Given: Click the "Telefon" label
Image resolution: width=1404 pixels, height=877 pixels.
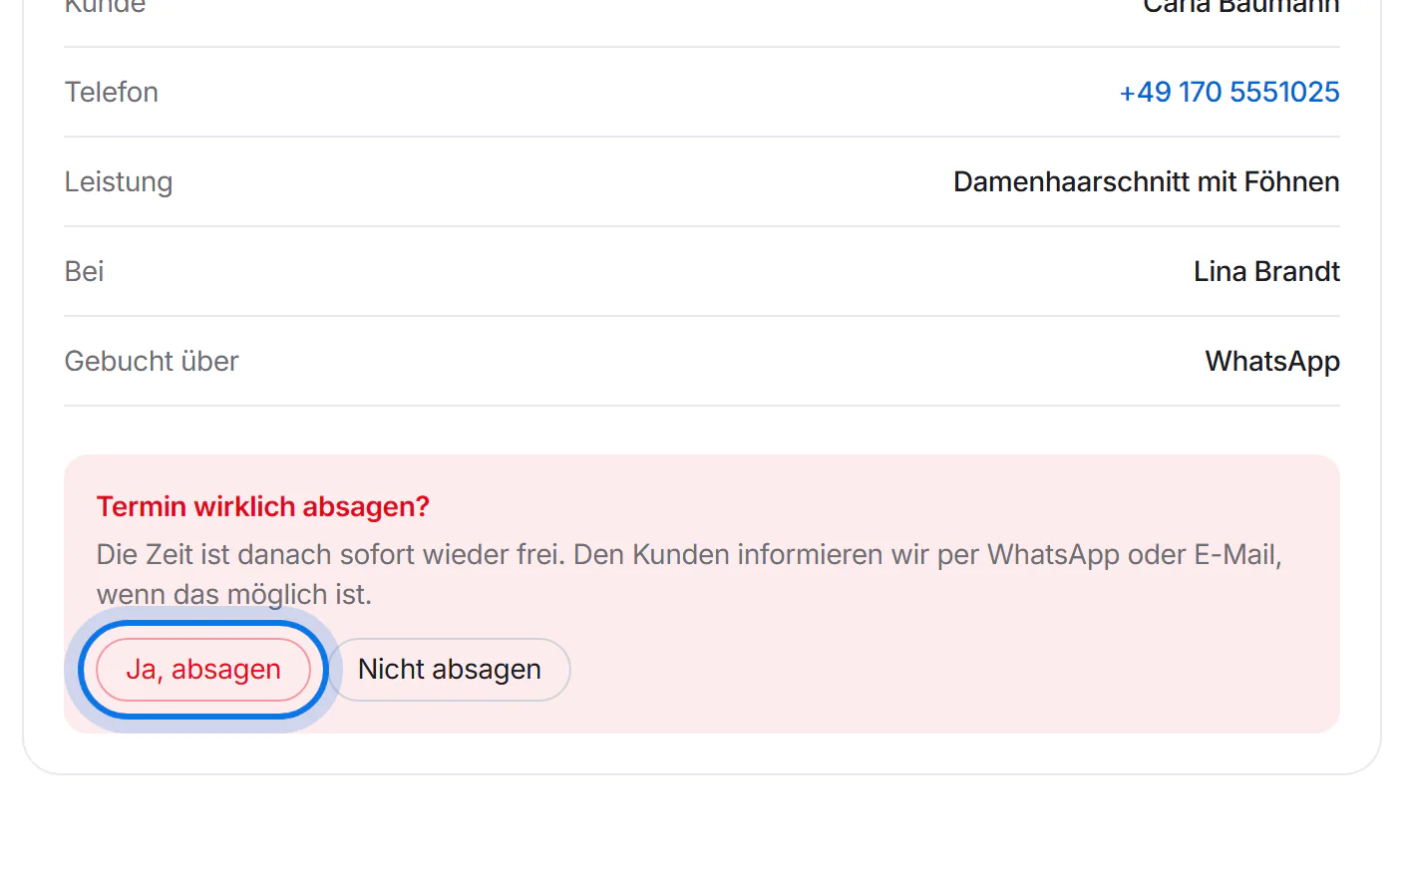Looking at the screenshot, I should pos(112,92).
